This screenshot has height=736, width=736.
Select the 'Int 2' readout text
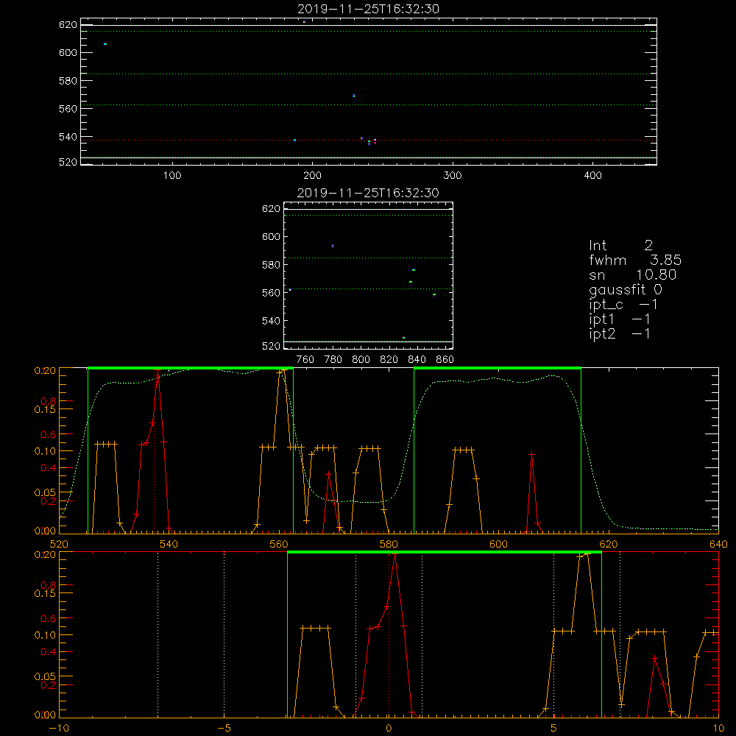tap(620, 246)
